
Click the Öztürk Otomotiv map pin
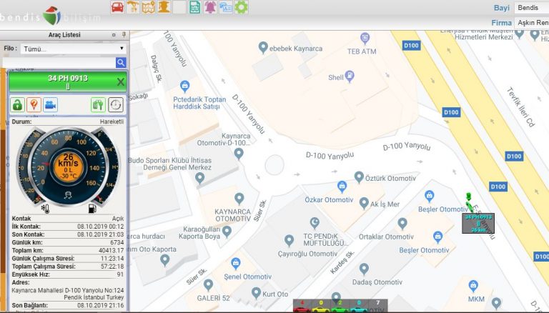tap(359, 177)
